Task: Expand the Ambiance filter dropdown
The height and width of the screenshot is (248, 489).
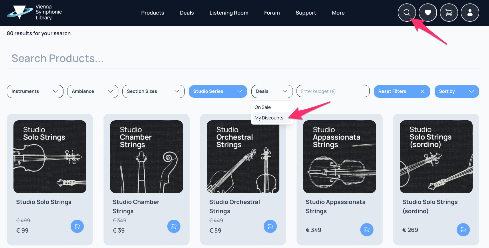Action: pyautogui.click(x=93, y=91)
